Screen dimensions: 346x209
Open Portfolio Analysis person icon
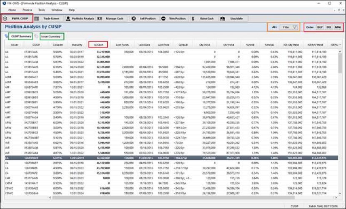point(68,19)
